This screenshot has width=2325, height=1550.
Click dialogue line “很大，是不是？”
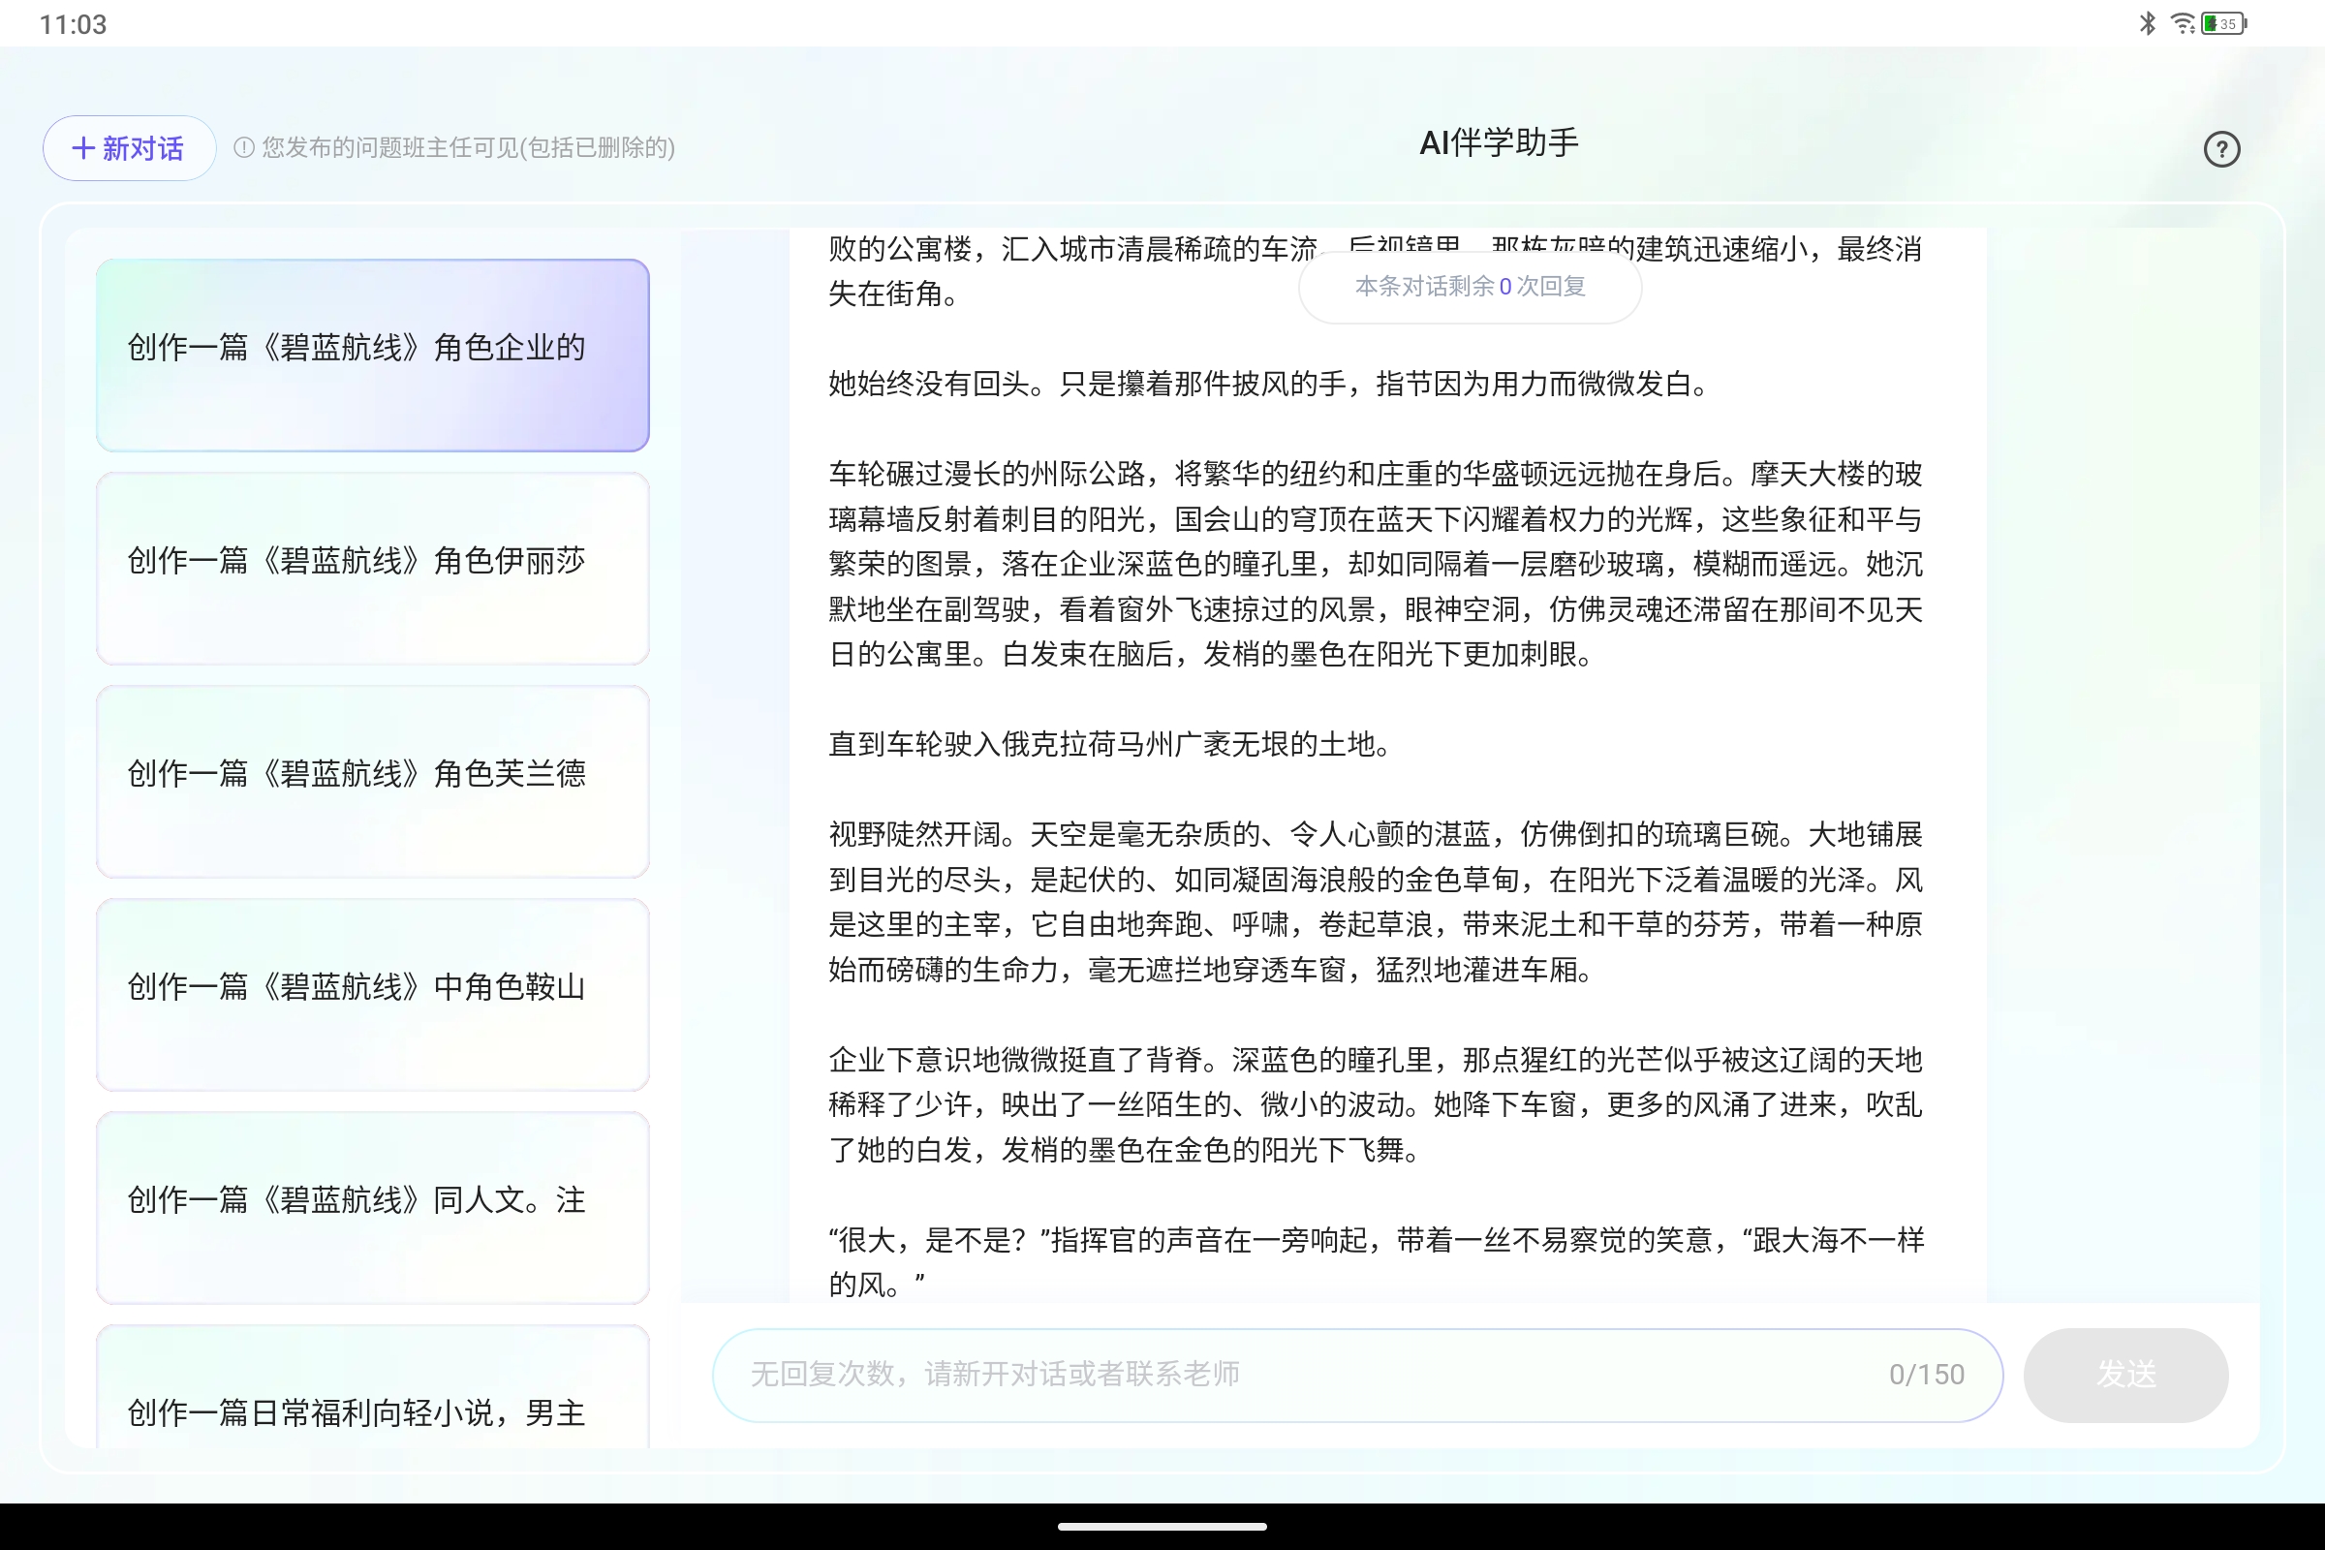tap(1375, 1261)
